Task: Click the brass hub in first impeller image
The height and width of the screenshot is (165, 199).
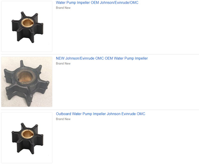Action: click(x=28, y=22)
